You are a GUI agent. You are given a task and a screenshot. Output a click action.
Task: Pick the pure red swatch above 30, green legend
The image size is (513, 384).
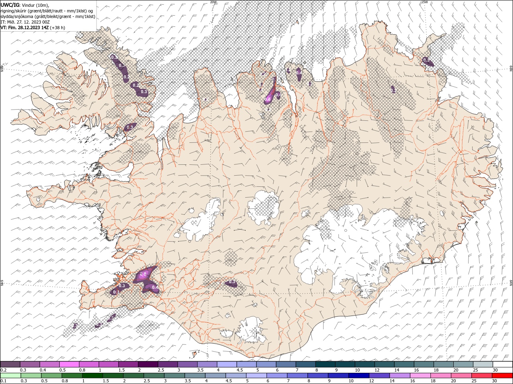tap(502, 376)
